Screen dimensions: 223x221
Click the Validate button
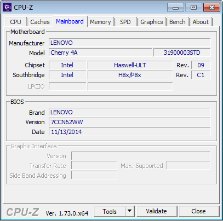(156, 211)
